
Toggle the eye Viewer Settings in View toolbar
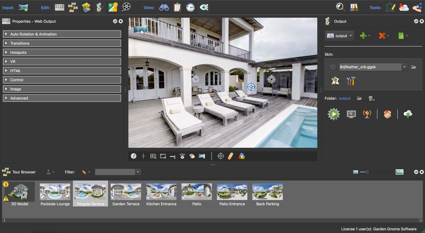pyautogui.click(x=204, y=7)
